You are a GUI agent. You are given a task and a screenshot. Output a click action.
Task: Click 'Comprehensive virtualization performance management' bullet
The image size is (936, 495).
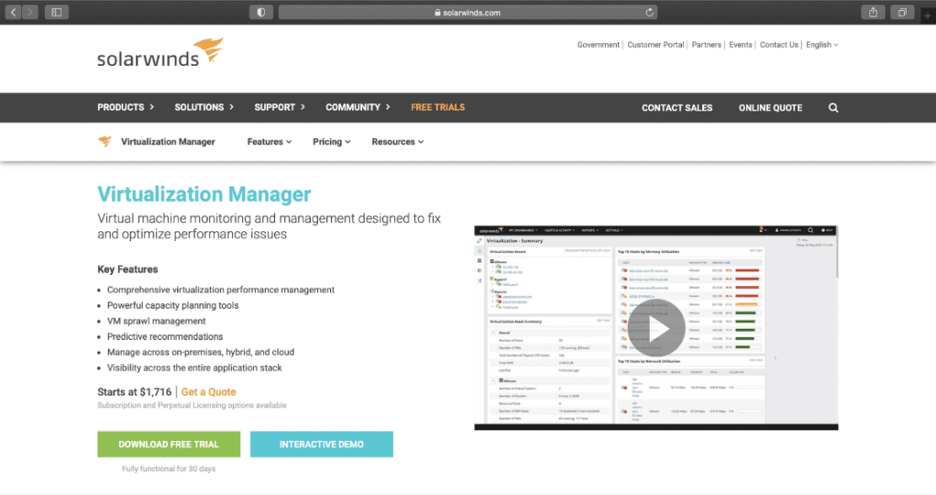click(x=221, y=290)
